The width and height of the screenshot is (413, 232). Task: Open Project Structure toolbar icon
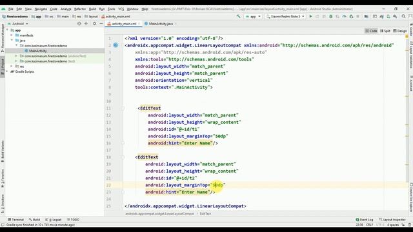click(x=367, y=16)
